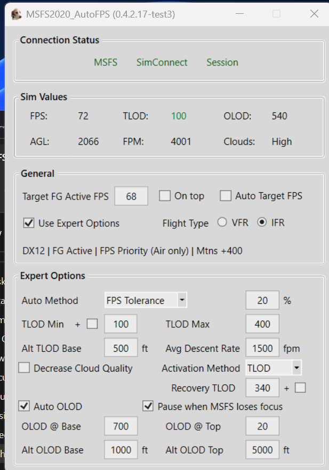This screenshot has width=329, height=470.
Task: Toggle the On top checkbox
Action: tap(165, 196)
